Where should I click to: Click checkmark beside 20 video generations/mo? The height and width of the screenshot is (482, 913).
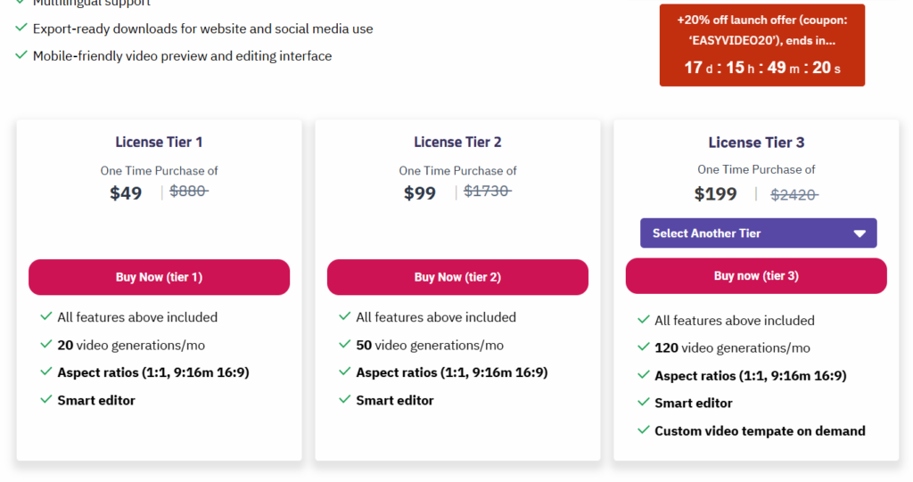(x=46, y=344)
